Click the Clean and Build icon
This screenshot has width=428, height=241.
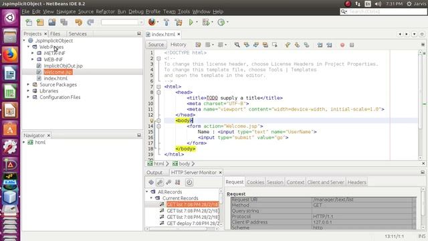pos(179,22)
